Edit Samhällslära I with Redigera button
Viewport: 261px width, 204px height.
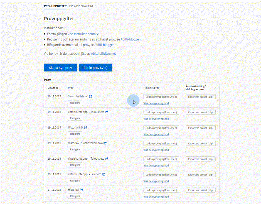point(75,103)
